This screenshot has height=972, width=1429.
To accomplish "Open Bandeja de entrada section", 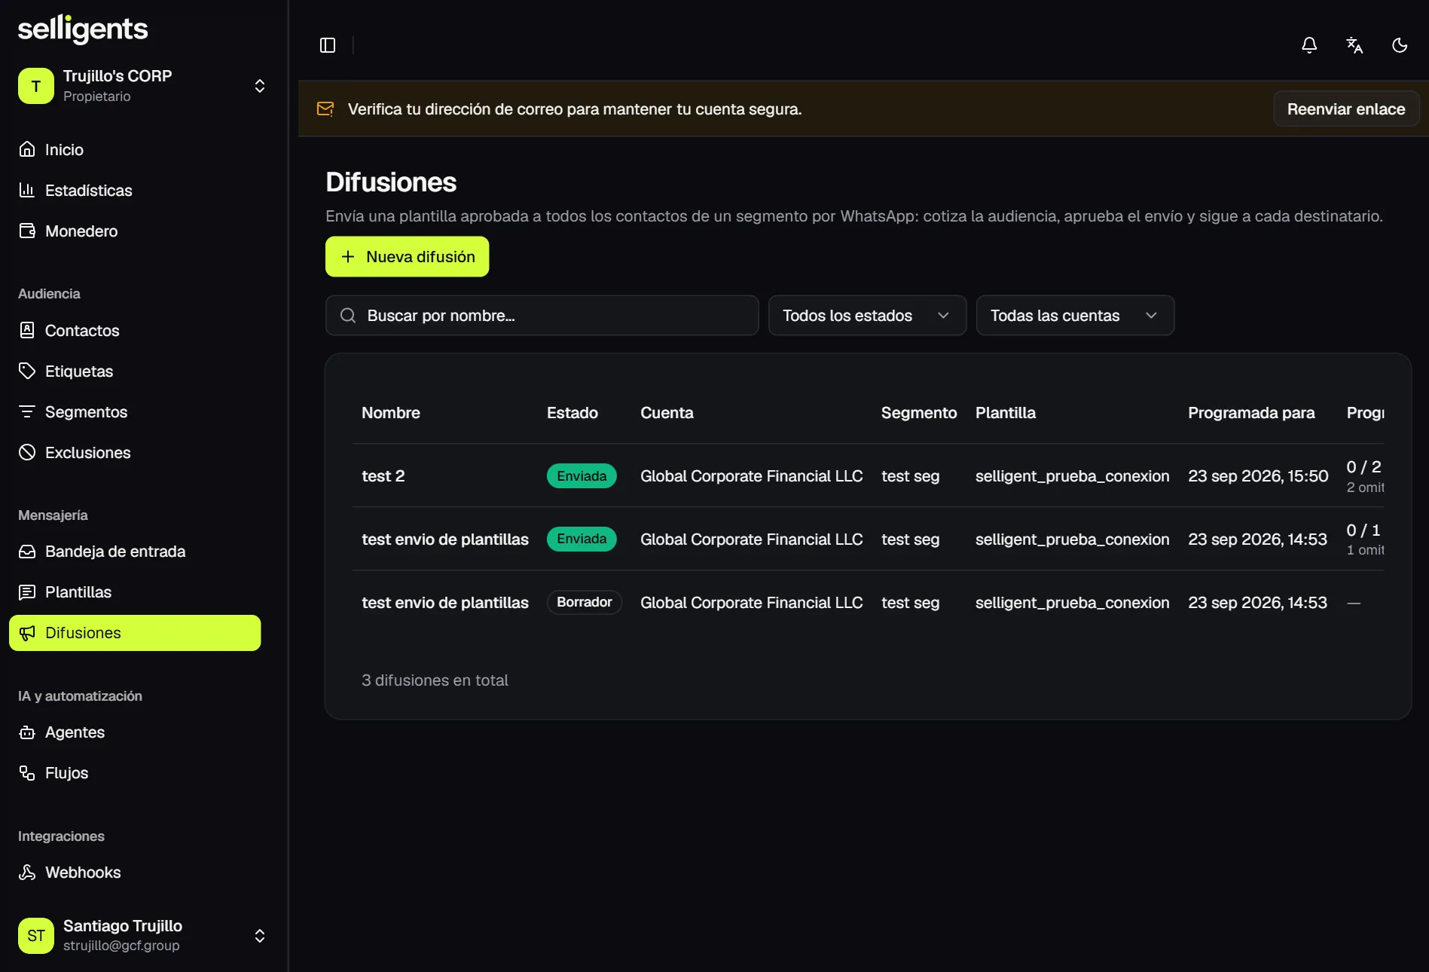I will [x=135, y=552].
